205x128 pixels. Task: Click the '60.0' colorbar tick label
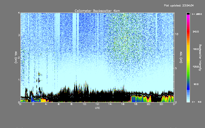pyautogui.click(x=196, y=84)
